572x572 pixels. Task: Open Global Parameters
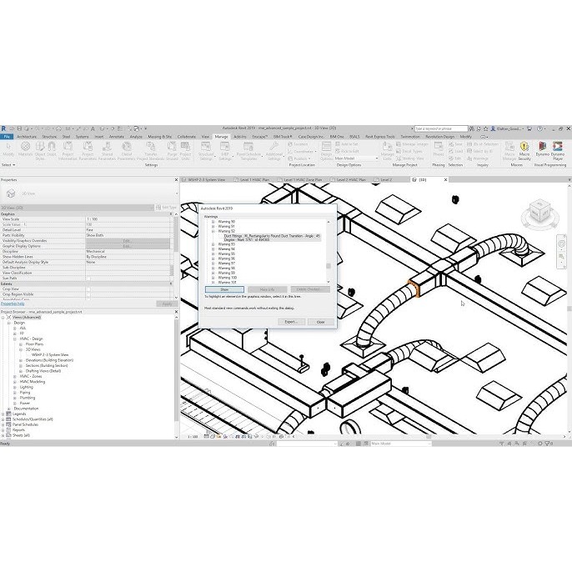pyautogui.click(x=127, y=151)
